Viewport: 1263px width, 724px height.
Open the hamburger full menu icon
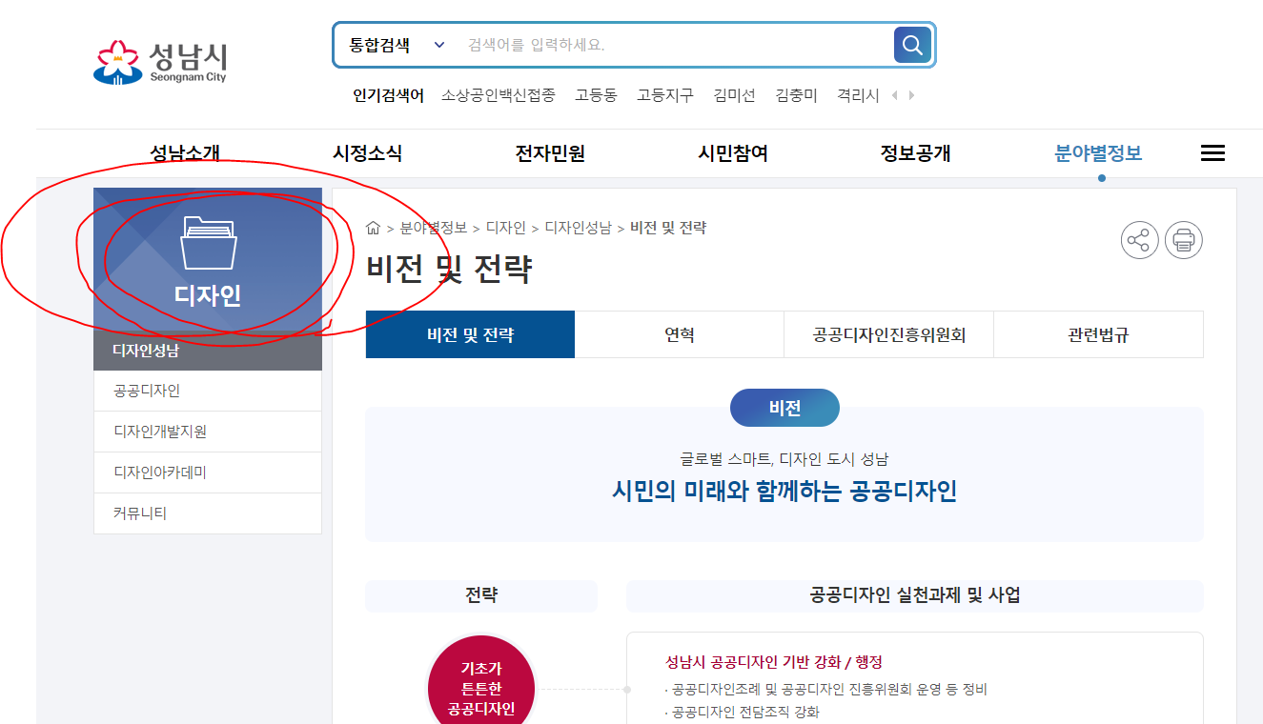coord(1212,153)
